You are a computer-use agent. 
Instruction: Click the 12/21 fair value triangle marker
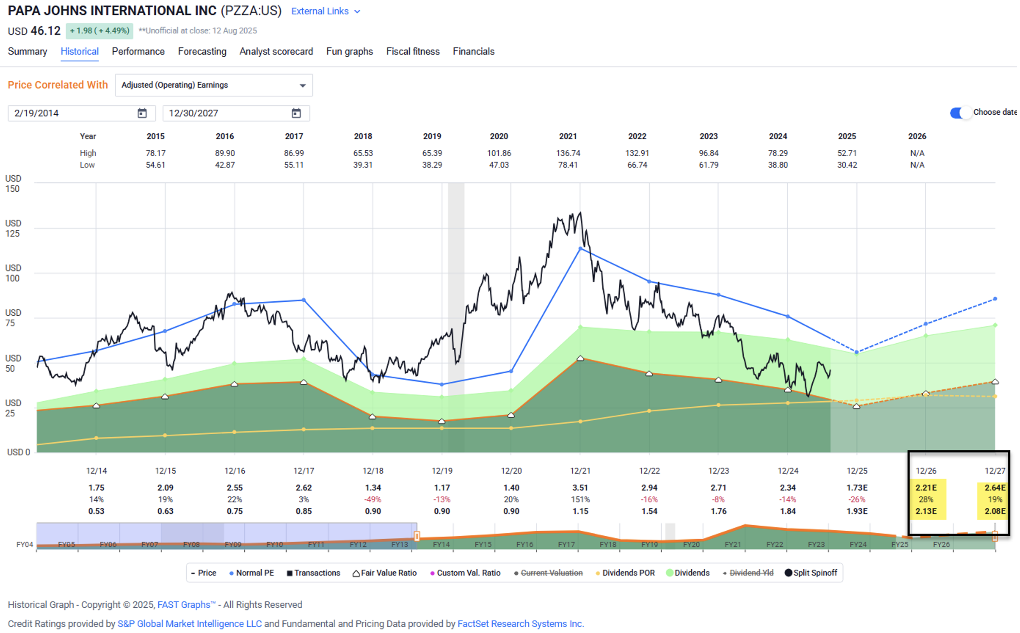[580, 358]
